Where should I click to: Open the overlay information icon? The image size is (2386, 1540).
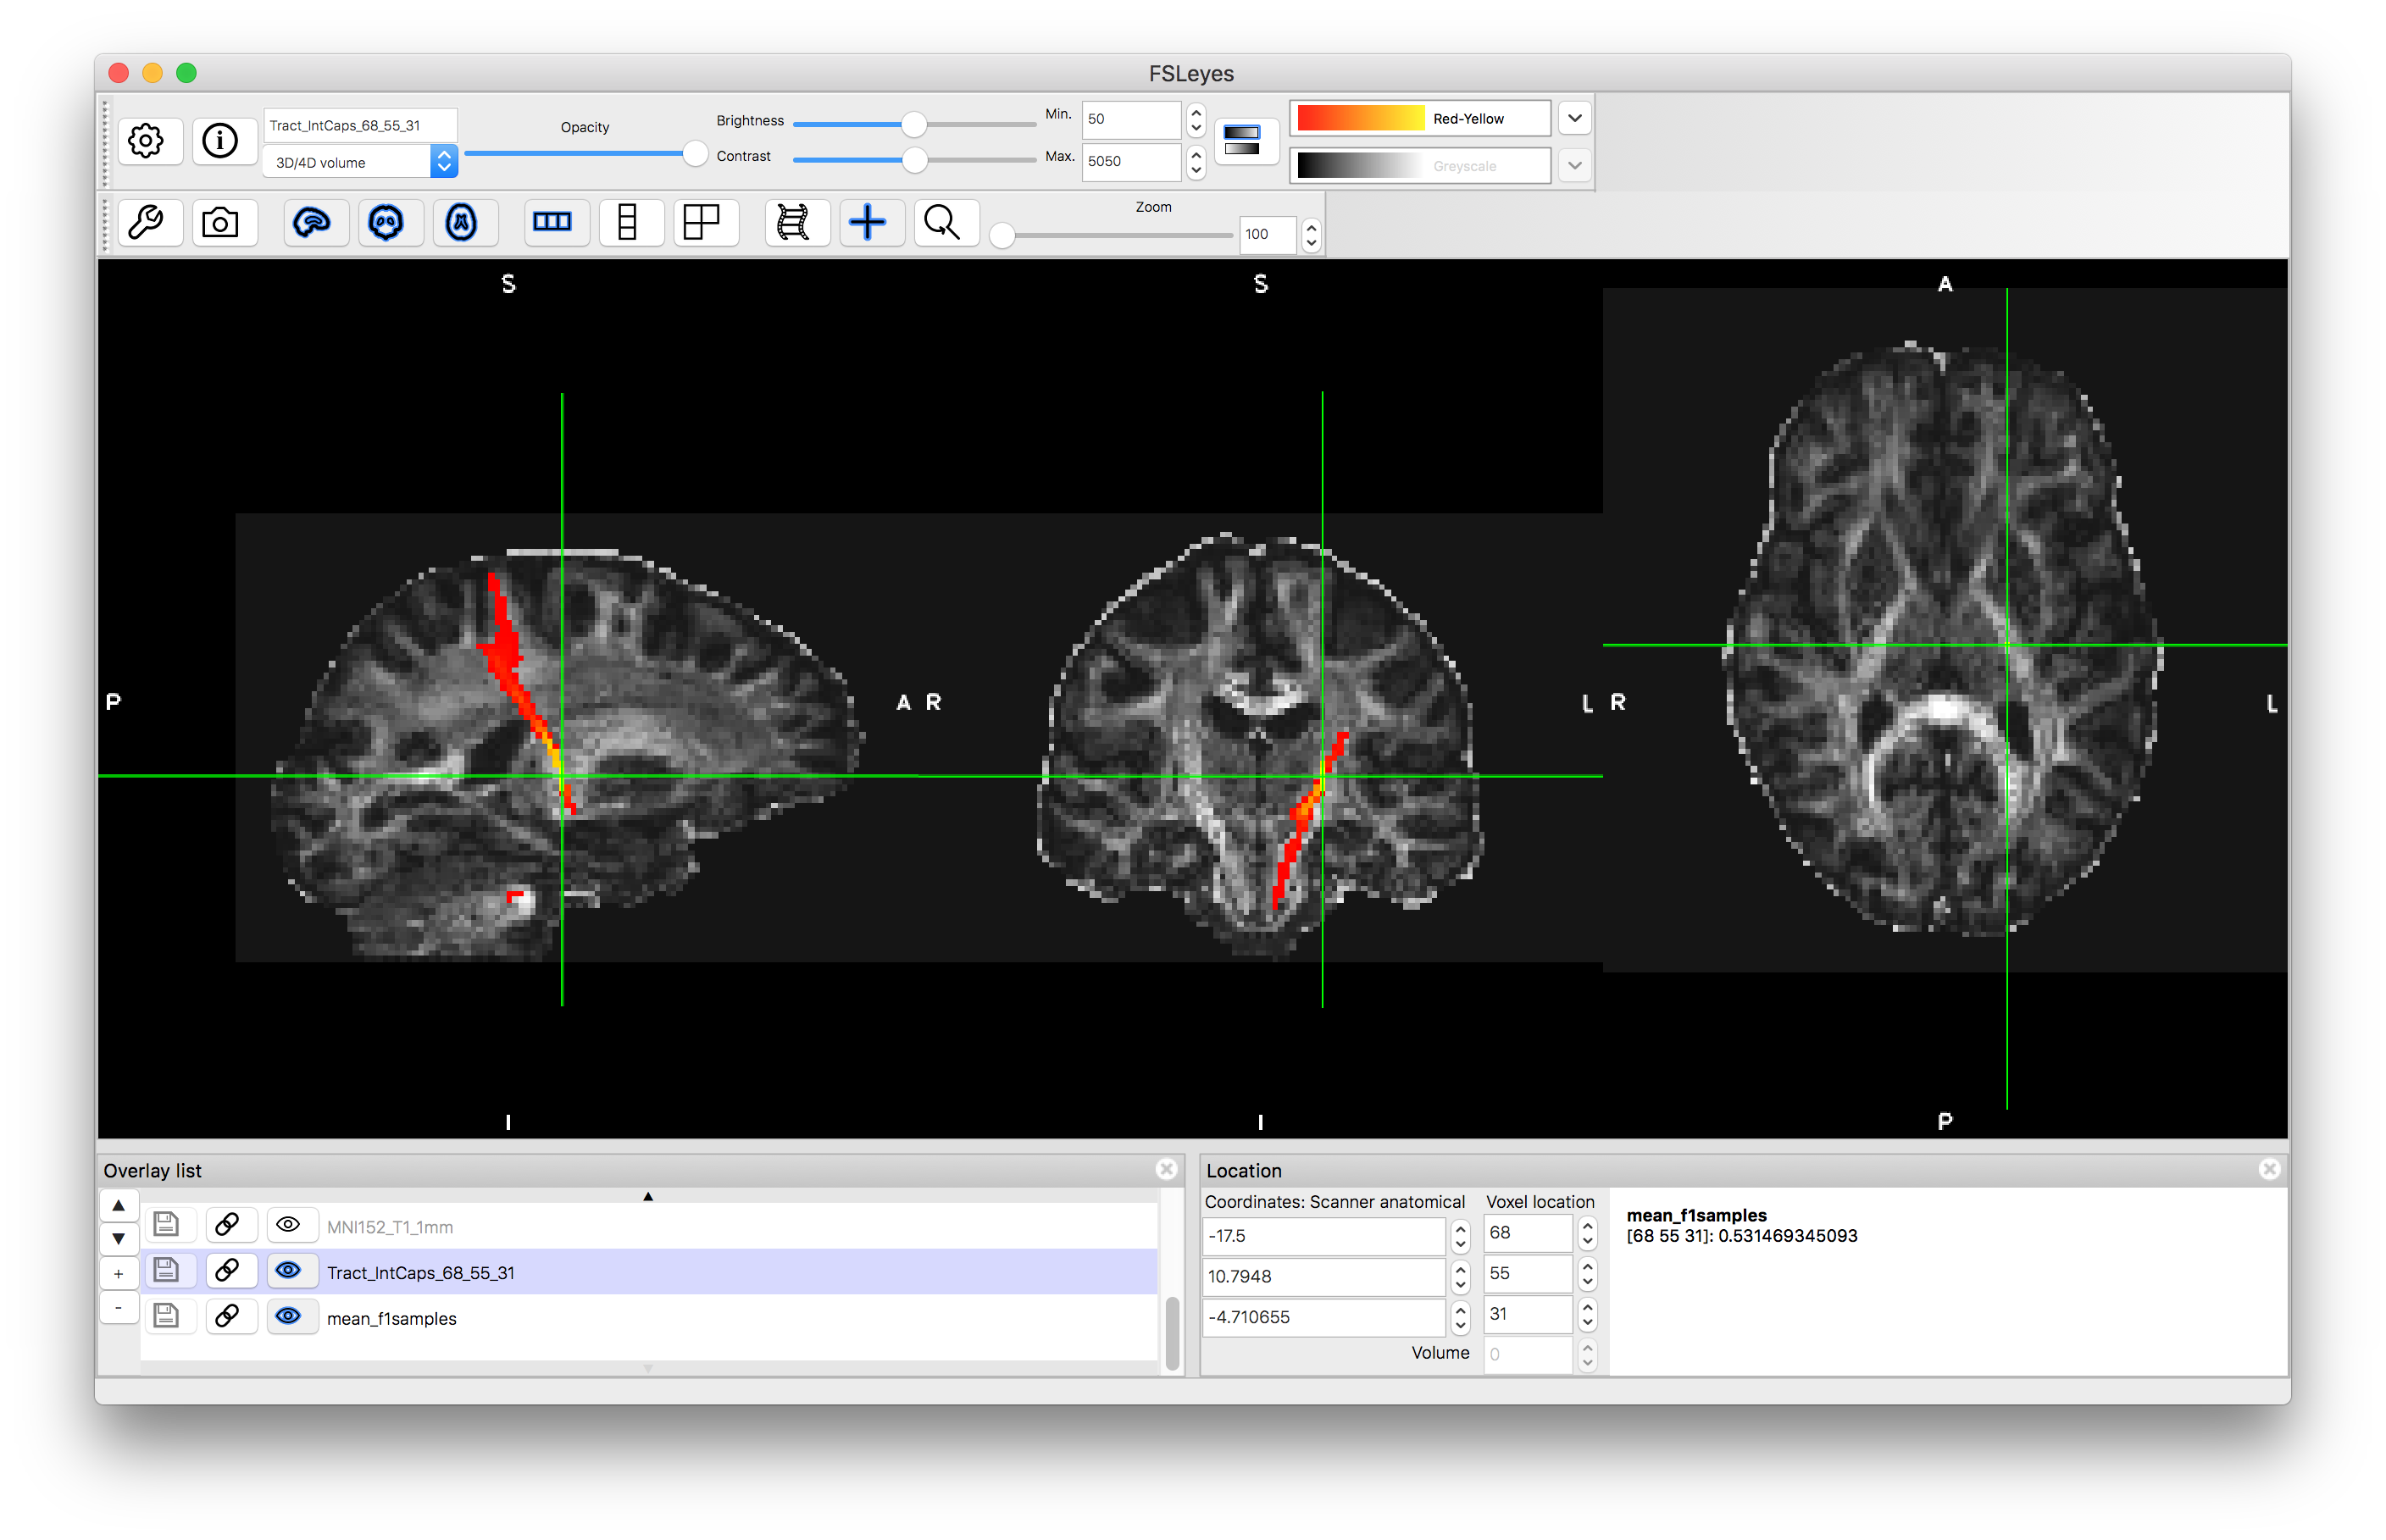coord(220,141)
